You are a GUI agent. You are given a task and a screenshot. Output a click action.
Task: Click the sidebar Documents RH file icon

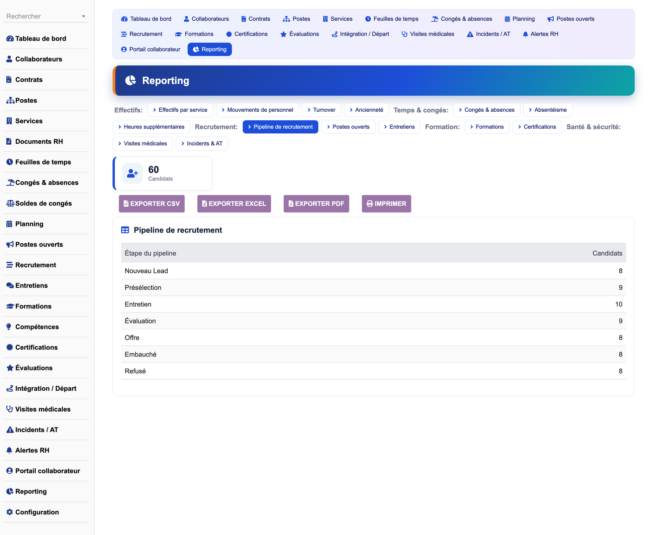9,142
